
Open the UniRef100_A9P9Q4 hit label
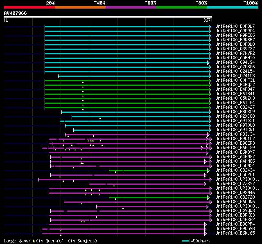pos(235,31)
